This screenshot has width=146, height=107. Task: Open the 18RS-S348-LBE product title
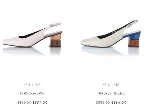(x=111, y=93)
